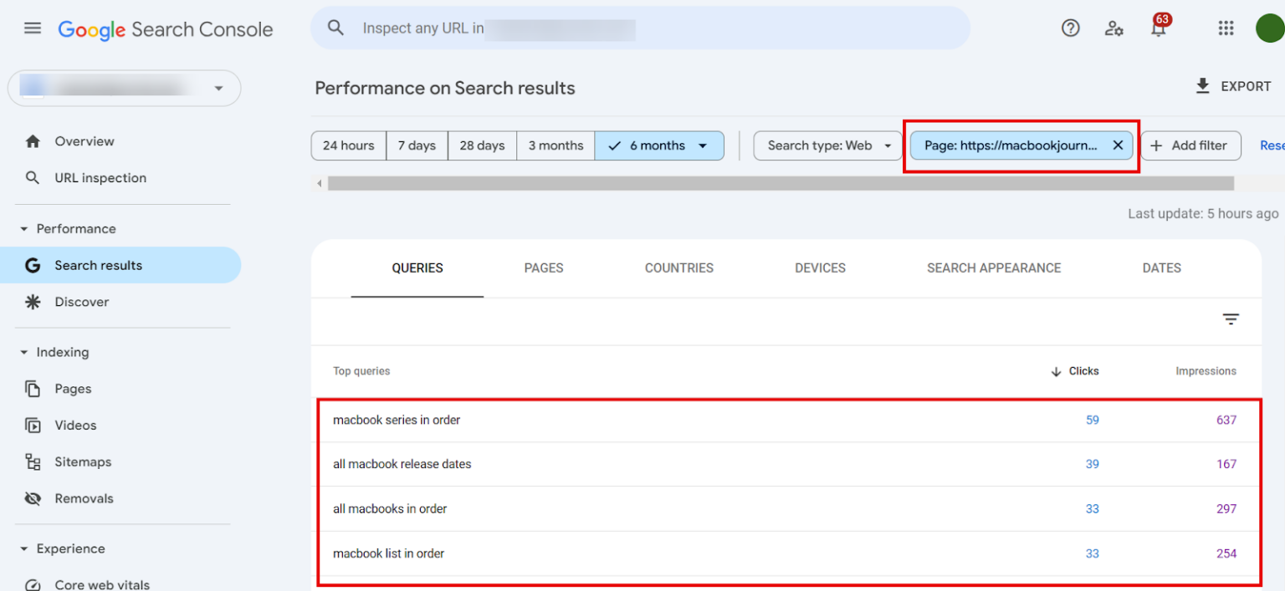
Task: Open the hamburger main menu
Action: [x=33, y=28]
